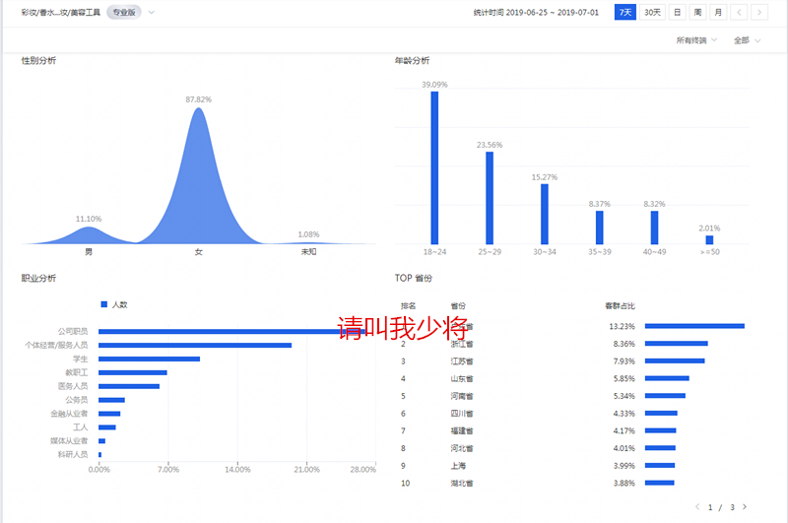Go to next page of TOP 省份 table
Image resolution: width=788 pixels, height=523 pixels.
tap(745, 506)
